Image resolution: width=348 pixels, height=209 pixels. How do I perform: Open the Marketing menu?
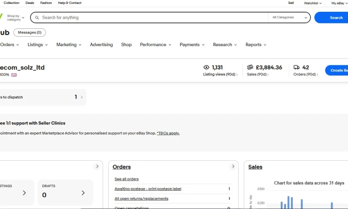69,45
